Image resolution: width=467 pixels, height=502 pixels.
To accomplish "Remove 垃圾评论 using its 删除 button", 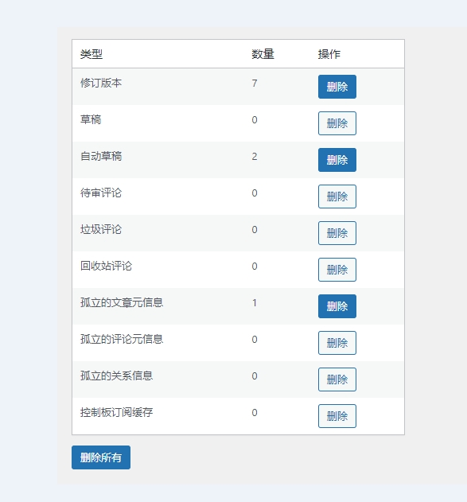I will [337, 233].
